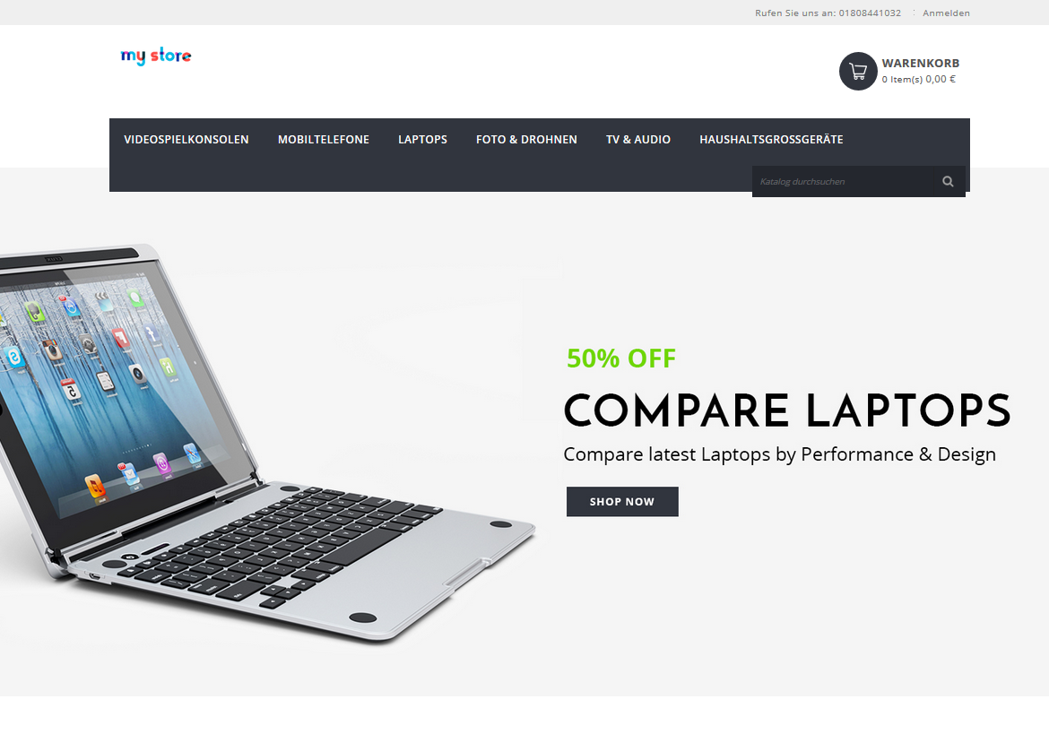This screenshot has width=1049, height=734.
Task: Go to the Laptops menu item
Action: point(422,139)
